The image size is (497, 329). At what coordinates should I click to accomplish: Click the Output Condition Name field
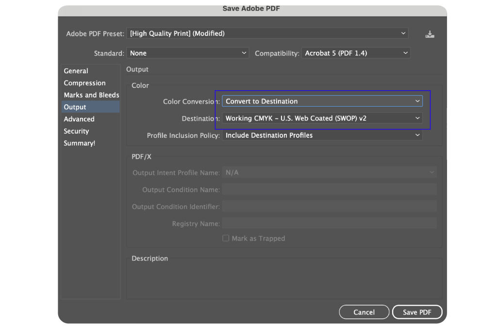click(329, 190)
